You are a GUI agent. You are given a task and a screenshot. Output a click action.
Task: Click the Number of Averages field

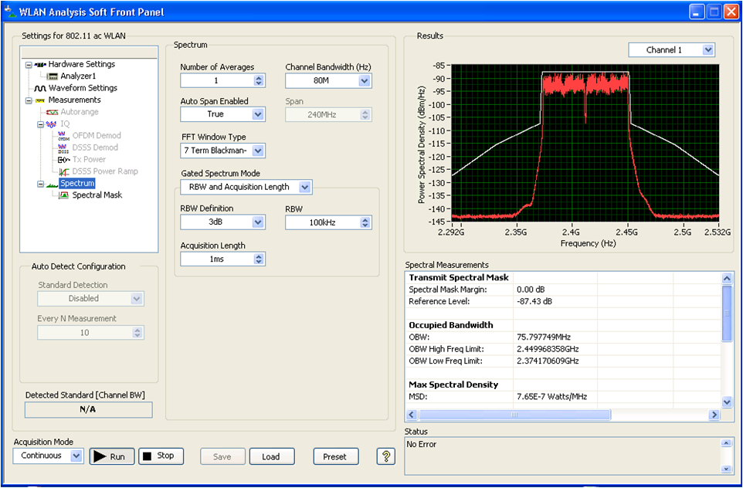click(x=216, y=81)
